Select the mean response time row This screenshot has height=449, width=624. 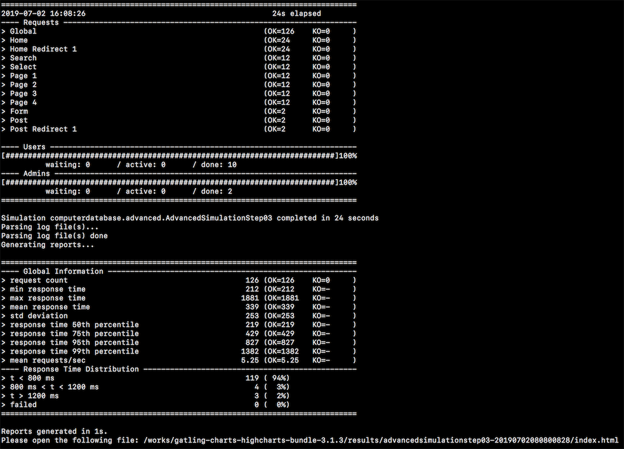point(178,307)
